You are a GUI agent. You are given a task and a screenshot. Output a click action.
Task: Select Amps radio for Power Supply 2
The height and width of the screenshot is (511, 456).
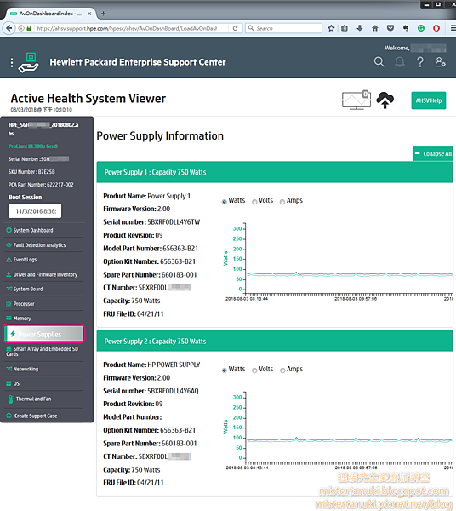(282, 370)
